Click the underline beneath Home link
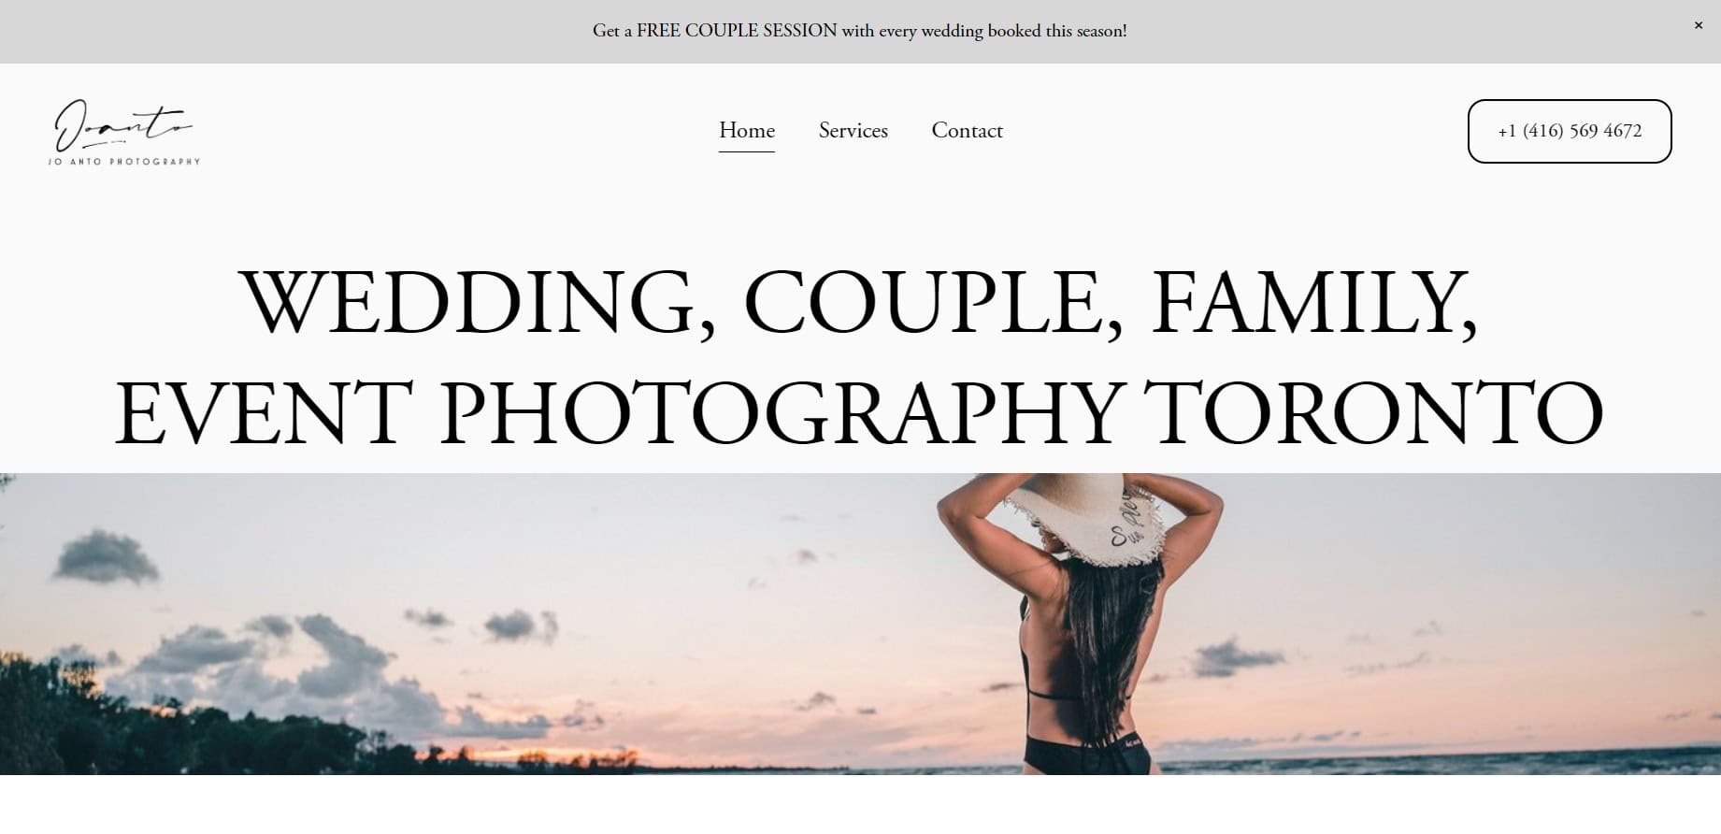The height and width of the screenshot is (834, 1721). (x=746, y=151)
